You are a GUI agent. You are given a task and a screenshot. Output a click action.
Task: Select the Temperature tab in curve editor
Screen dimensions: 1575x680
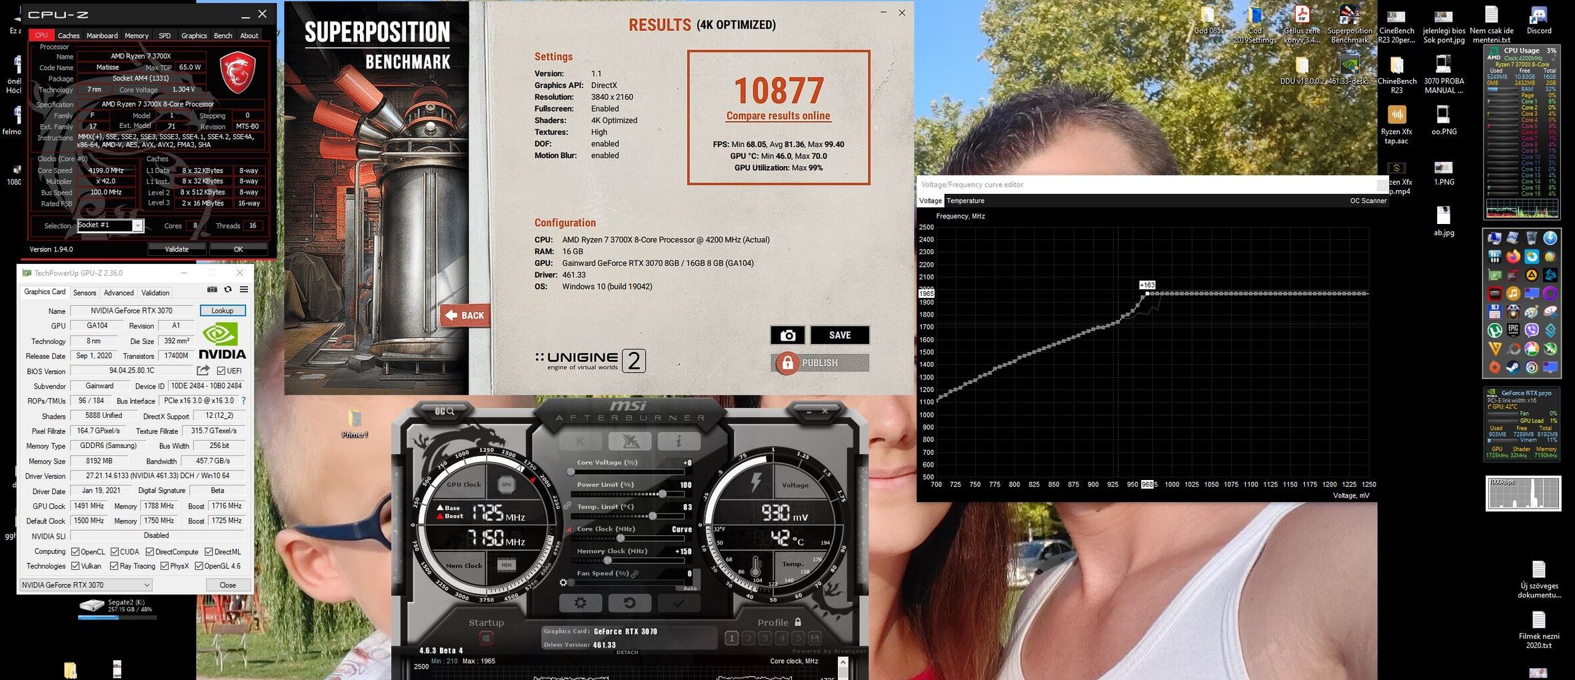coord(965,201)
